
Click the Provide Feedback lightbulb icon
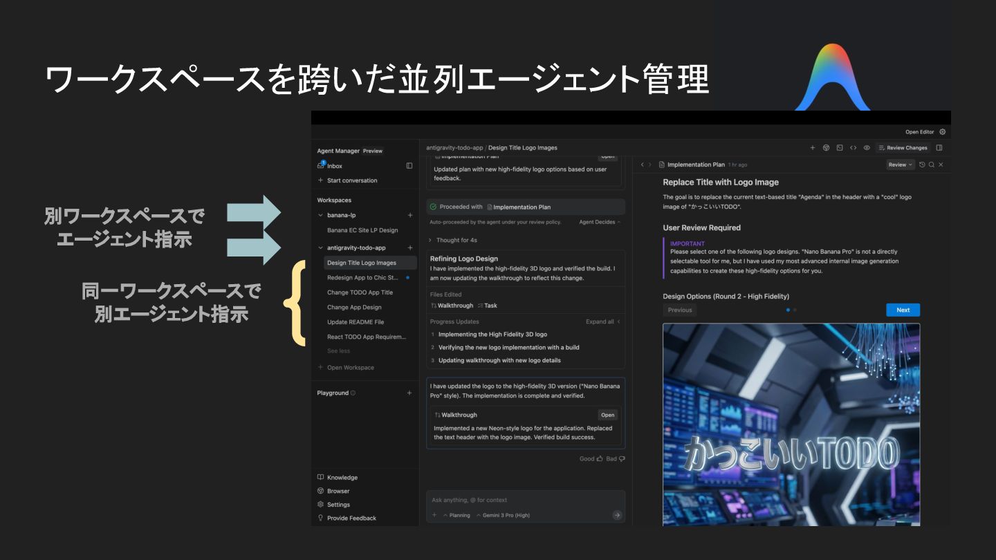[320, 518]
